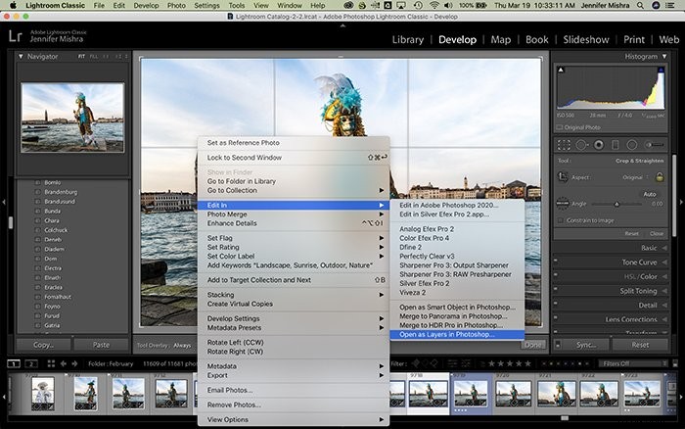This screenshot has width=685, height=429.
Task: Toggle the HSL / Color panel on/off switch
Action: click(x=556, y=274)
